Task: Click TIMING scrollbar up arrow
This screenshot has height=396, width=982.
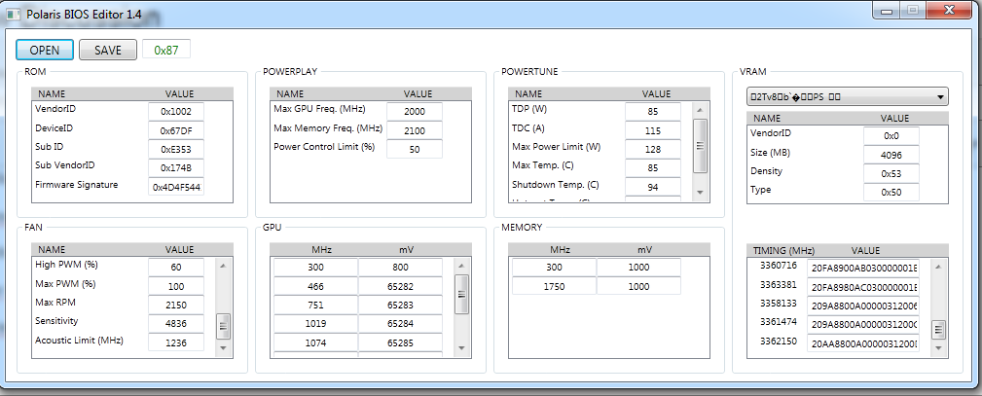Action: tap(938, 265)
